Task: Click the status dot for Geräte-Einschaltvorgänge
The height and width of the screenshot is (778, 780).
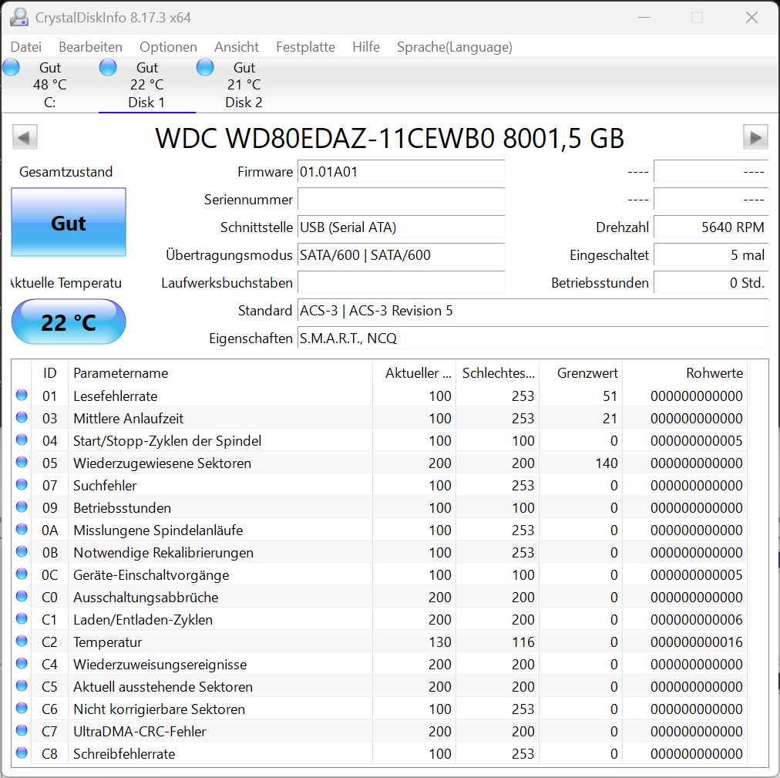Action: pyautogui.click(x=22, y=574)
